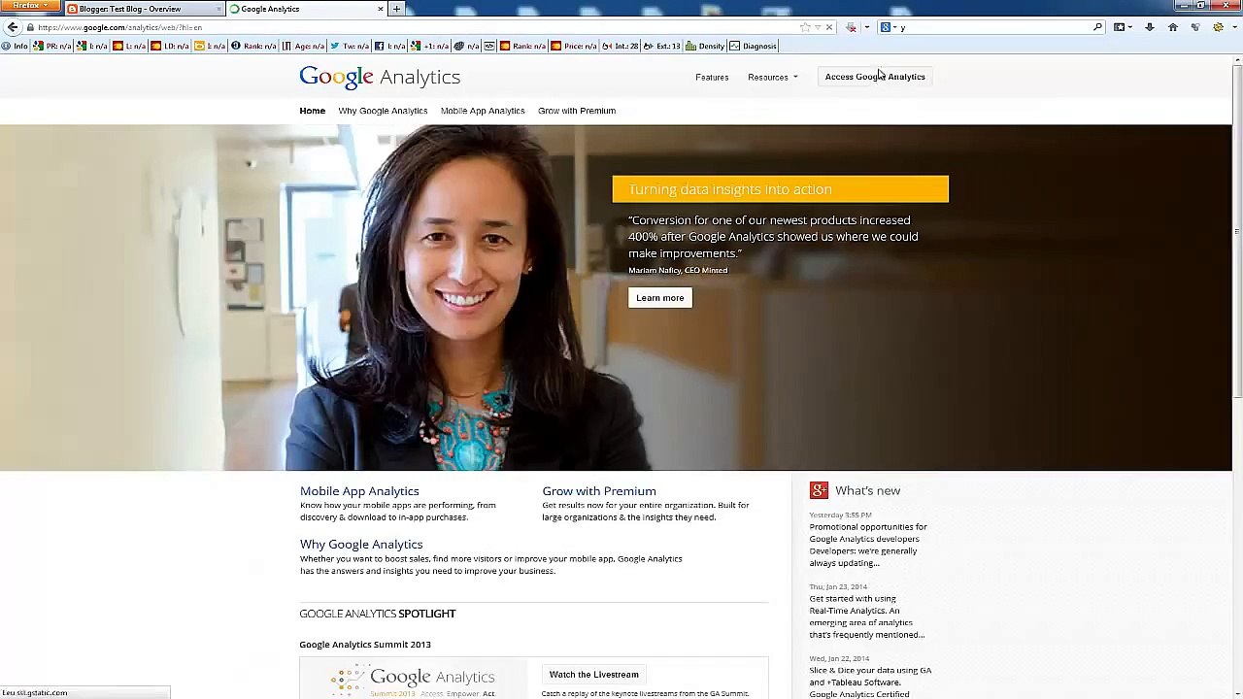Click the "GOOGLE ANALYTICS SPOTLIGHT" heading

[x=378, y=614]
